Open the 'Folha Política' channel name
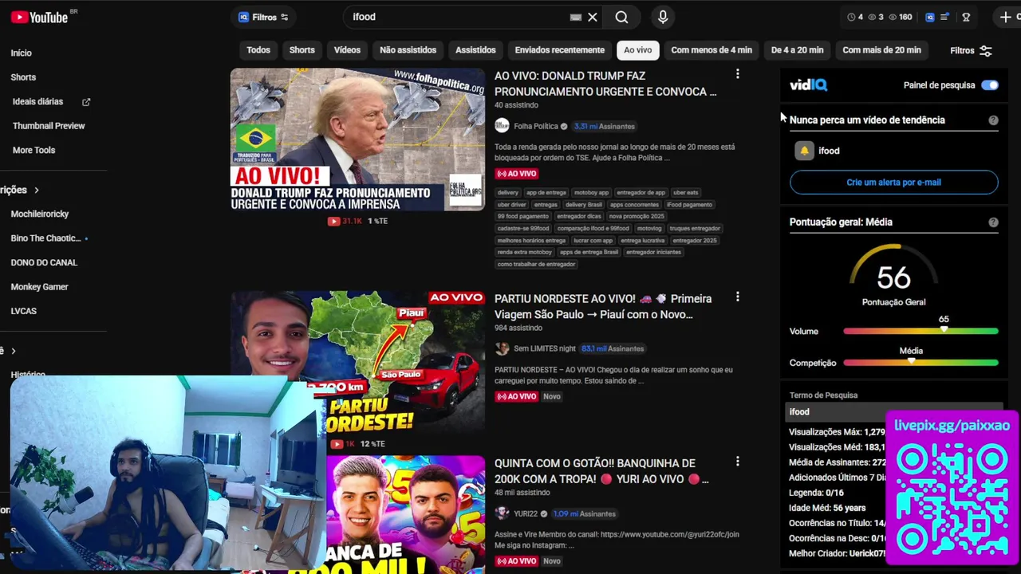This screenshot has width=1021, height=574. coord(536,126)
